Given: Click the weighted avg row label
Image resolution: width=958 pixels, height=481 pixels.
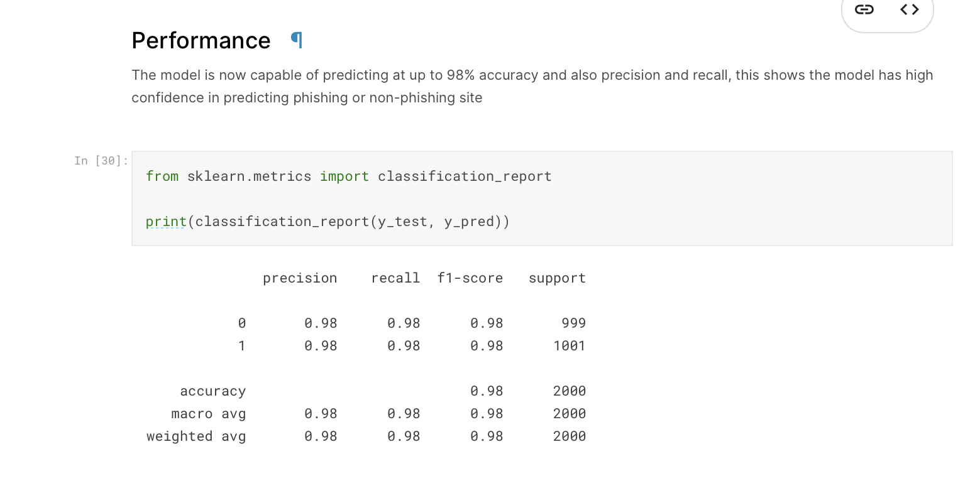Looking at the screenshot, I should tap(196, 436).
